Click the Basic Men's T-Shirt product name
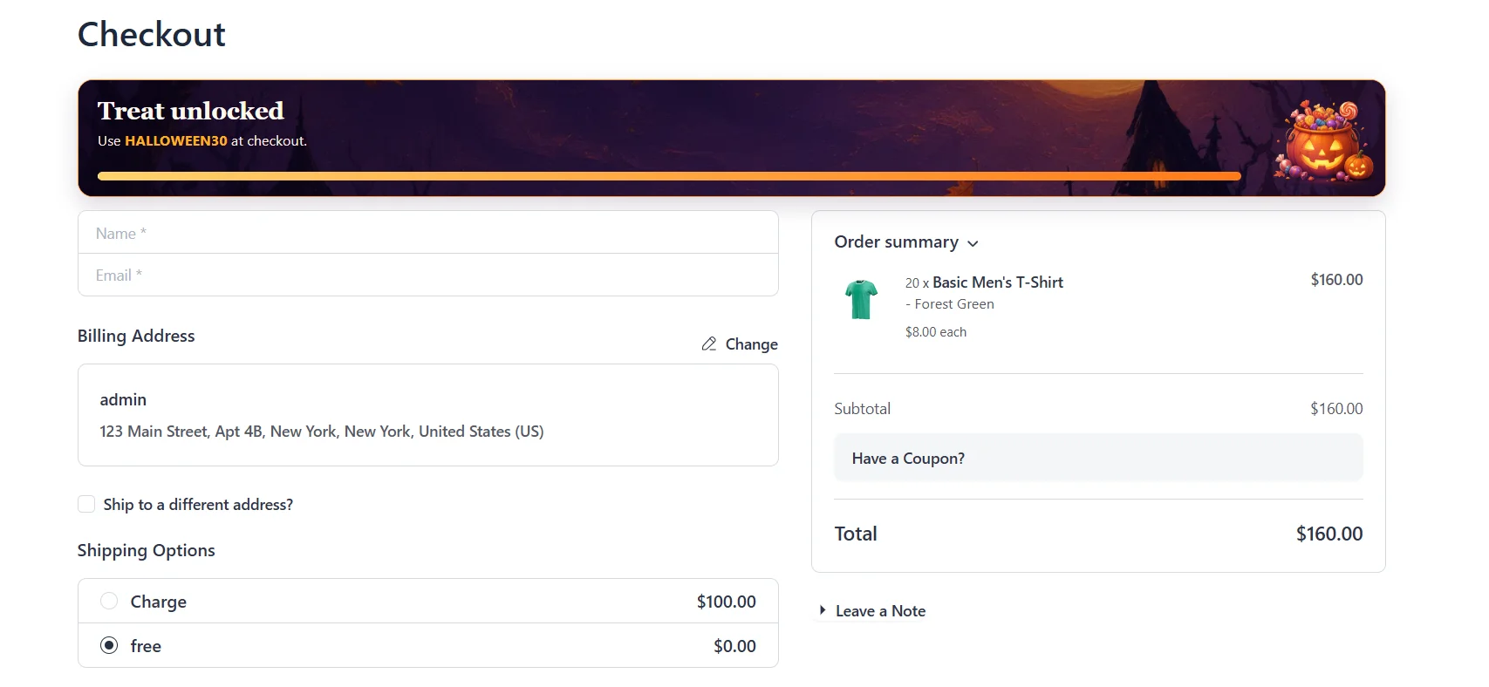1489x687 pixels. coord(998,282)
